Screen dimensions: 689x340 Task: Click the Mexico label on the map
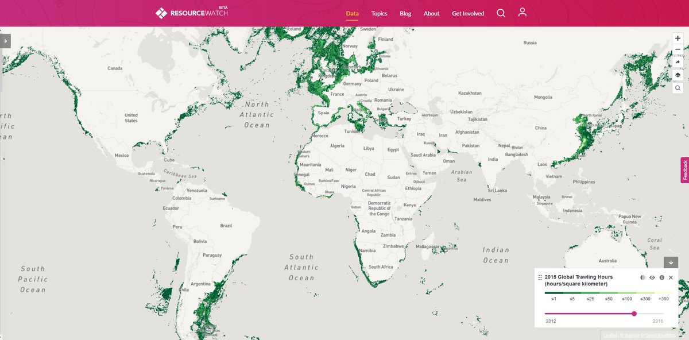pos(121,155)
